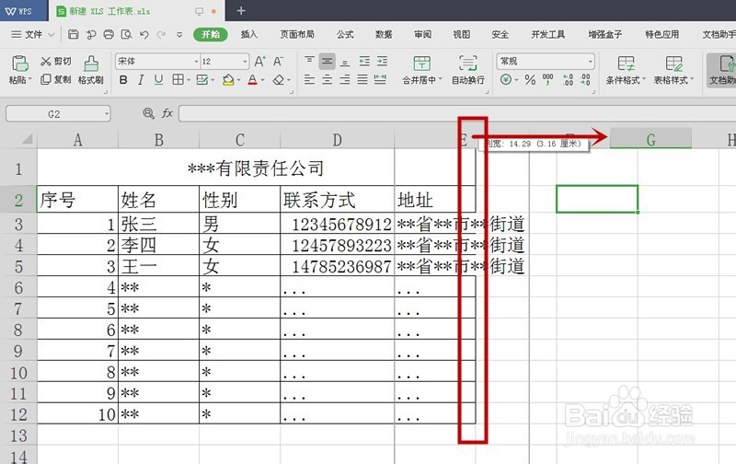Viewport: 736px width, 464px height.
Task: Select row 5 header
Action: click(x=18, y=266)
